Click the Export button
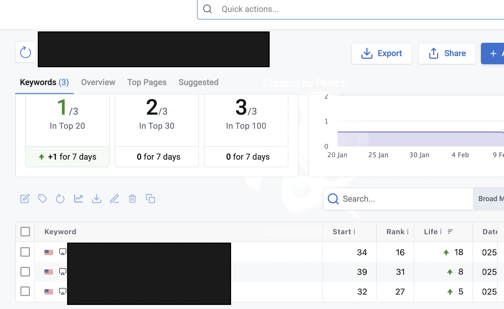504x309 pixels. pyautogui.click(x=382, y=53)
